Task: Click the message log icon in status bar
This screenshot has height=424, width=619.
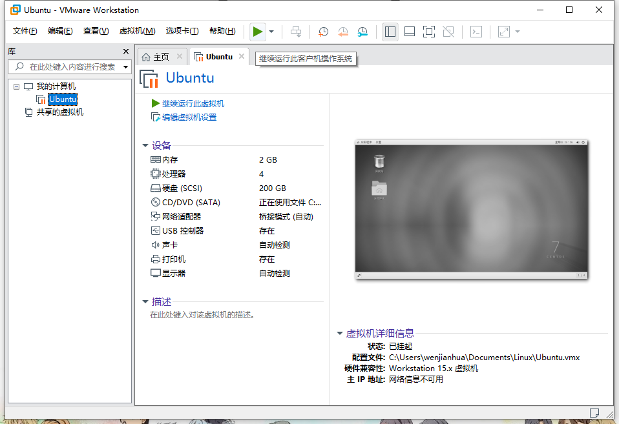Action: click(x=594, y=413)
